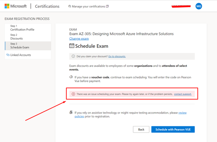
Task: Click the EXAM REGISTRATION PROCESS heading
Action: (27, 19)
